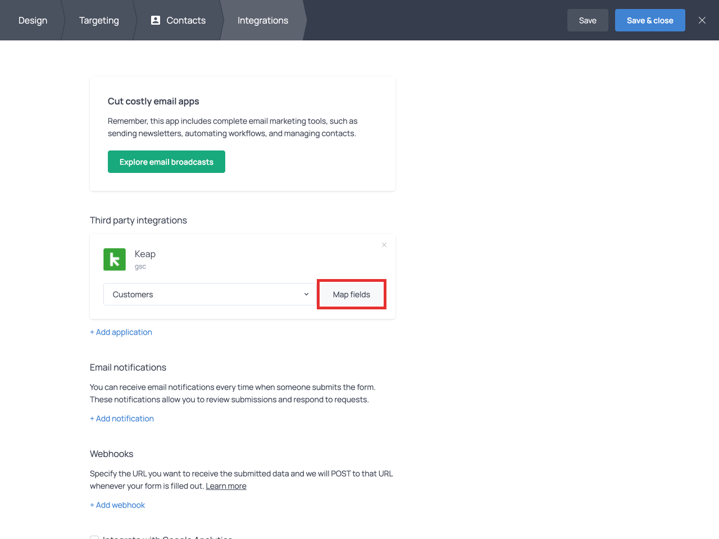Click the gsc account label under Keap
This screenshot has height=539, width=719.
tap(140, 267)
